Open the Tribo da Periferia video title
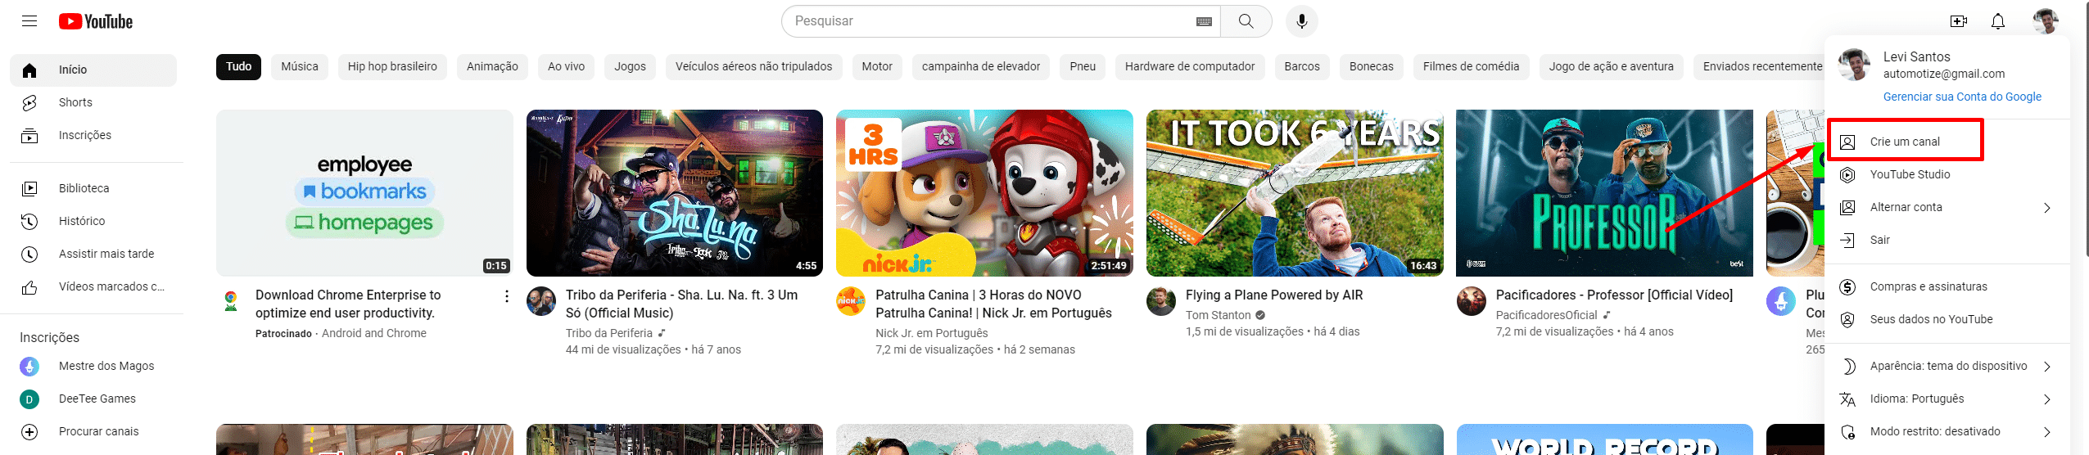This screenshot has width=2089, height=455. coord(681,304)
